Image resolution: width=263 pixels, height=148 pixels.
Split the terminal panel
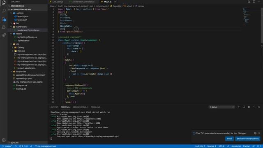244,107
